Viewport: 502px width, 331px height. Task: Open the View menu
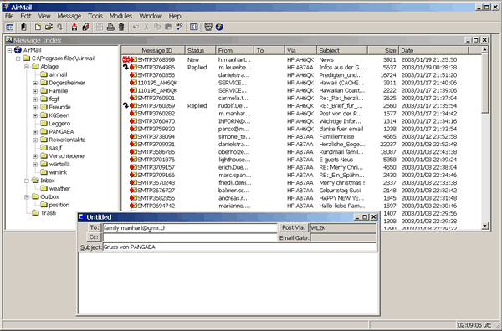coord(44,16)
